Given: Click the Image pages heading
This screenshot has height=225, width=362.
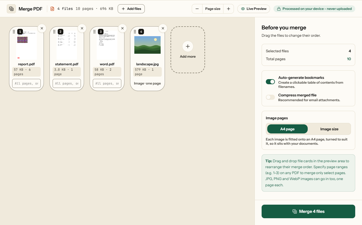Looking at the screenshot, I should (277, 118).
